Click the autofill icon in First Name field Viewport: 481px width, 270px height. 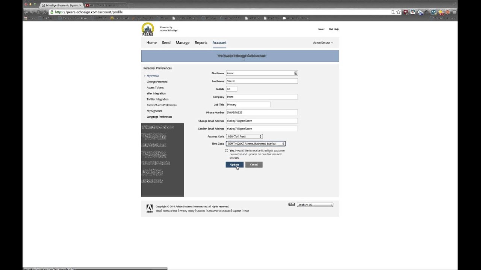pyautogui.click(x=295, y=73)
